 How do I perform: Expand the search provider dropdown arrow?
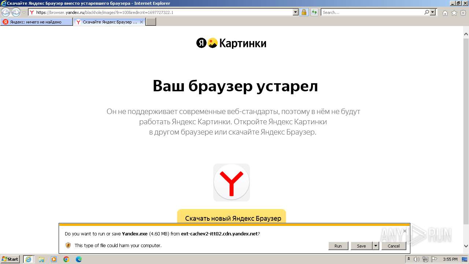pos(433,12)
